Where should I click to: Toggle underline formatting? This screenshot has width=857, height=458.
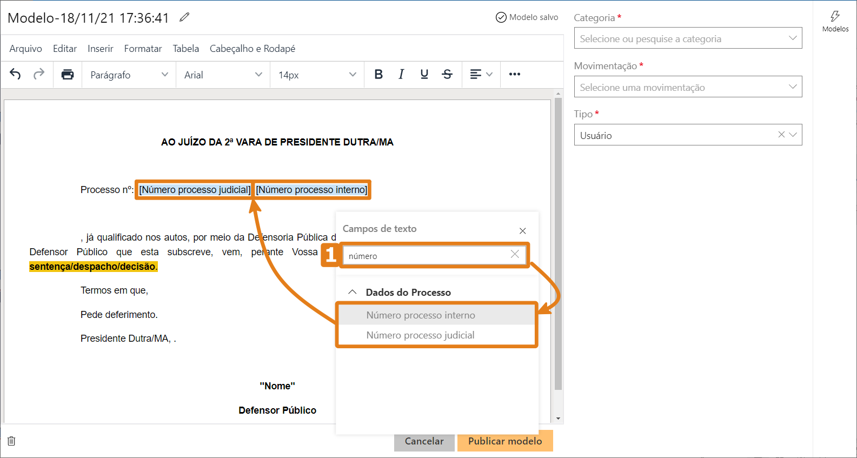point(424,74)
